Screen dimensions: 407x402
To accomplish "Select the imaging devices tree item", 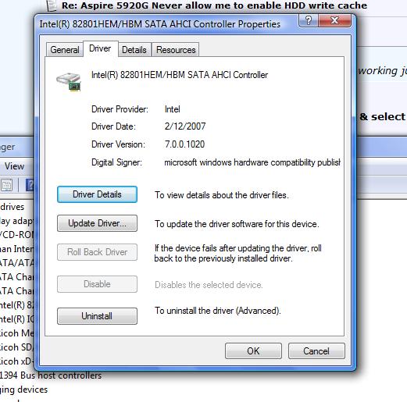I will 24,390.
